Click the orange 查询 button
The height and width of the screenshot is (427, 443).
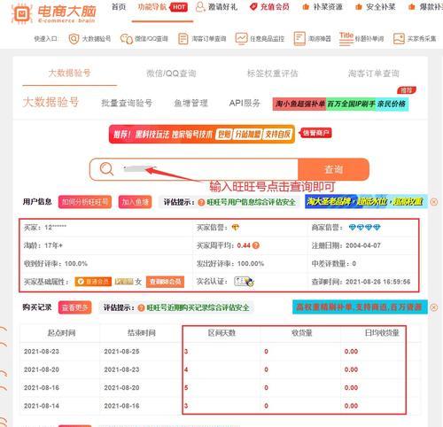[x=333, y=169]
